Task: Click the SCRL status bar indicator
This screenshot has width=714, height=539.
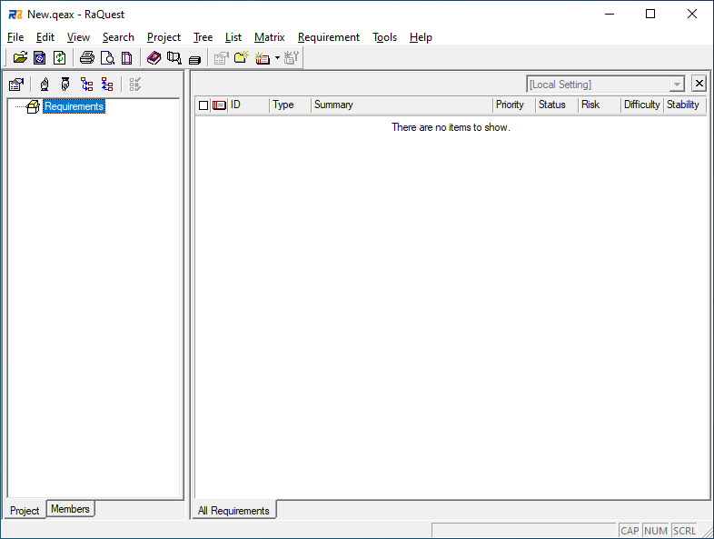Action: click(684, 531)
